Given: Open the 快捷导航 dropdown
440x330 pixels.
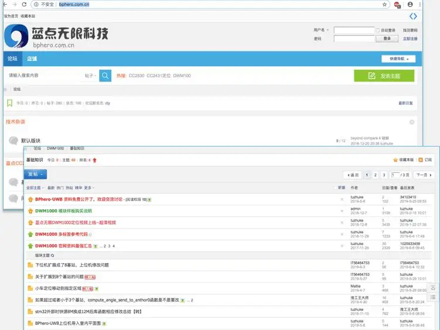Looking at the screenshot, I should pos(398,59).
